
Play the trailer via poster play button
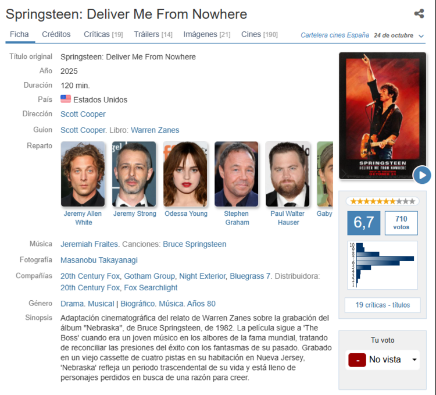point(422,175)
